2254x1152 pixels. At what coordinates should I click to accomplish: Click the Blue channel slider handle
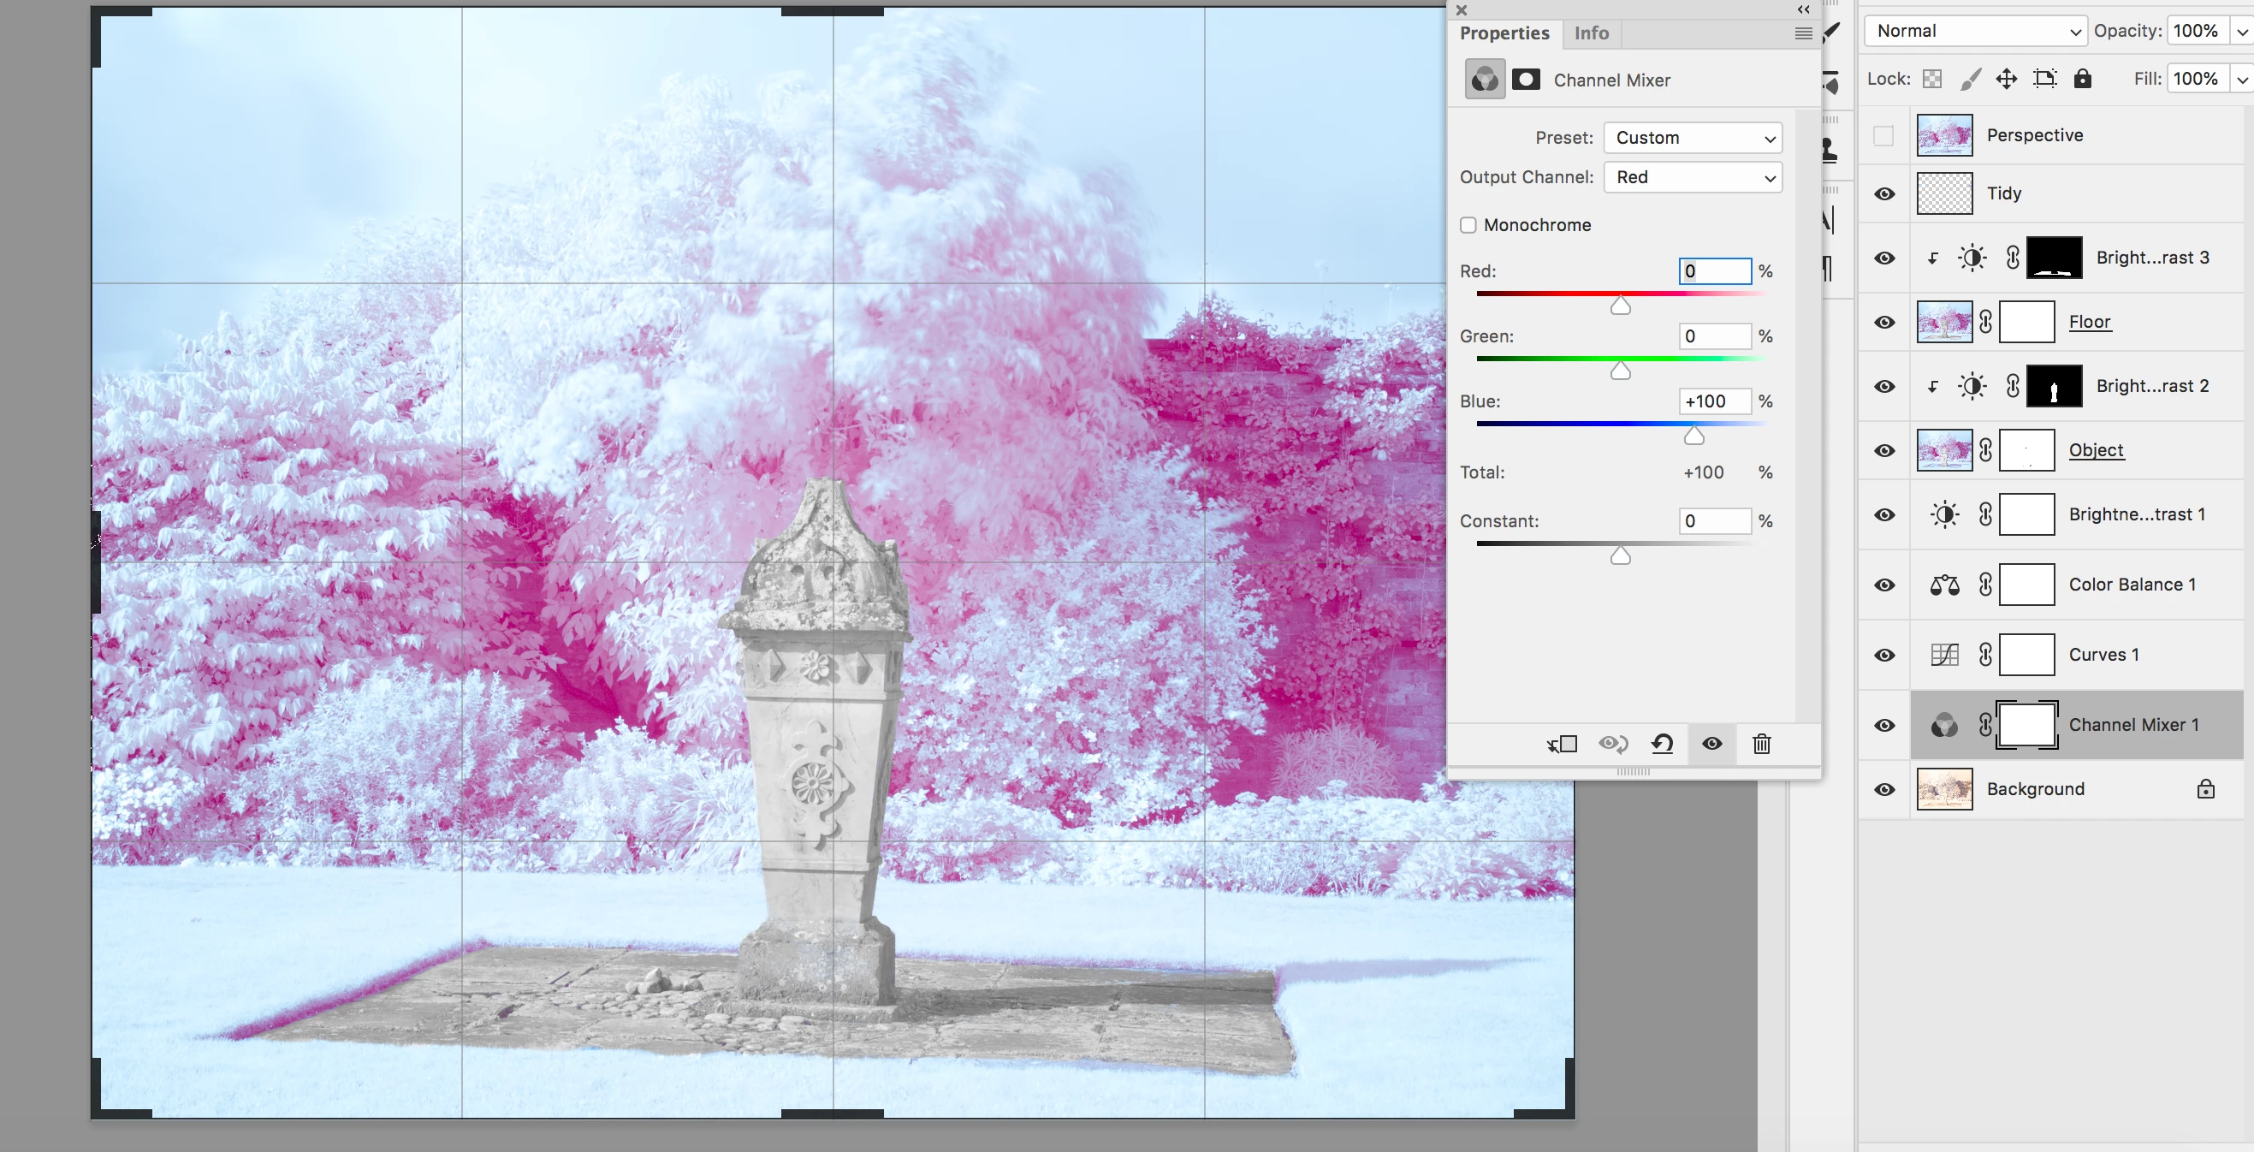point(1694,435)
